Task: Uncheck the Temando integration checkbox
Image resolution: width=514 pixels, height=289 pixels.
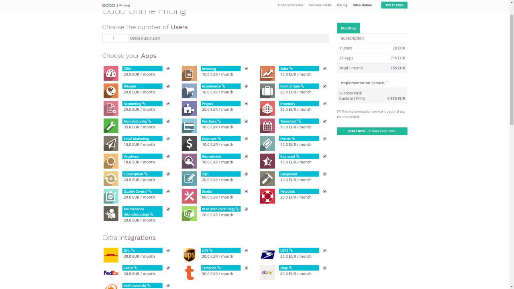Action: [246, 268]
